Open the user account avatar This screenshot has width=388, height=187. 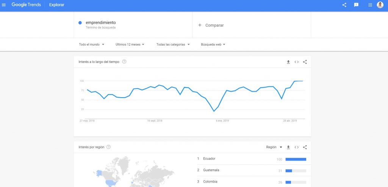click(x=380, y=5)
